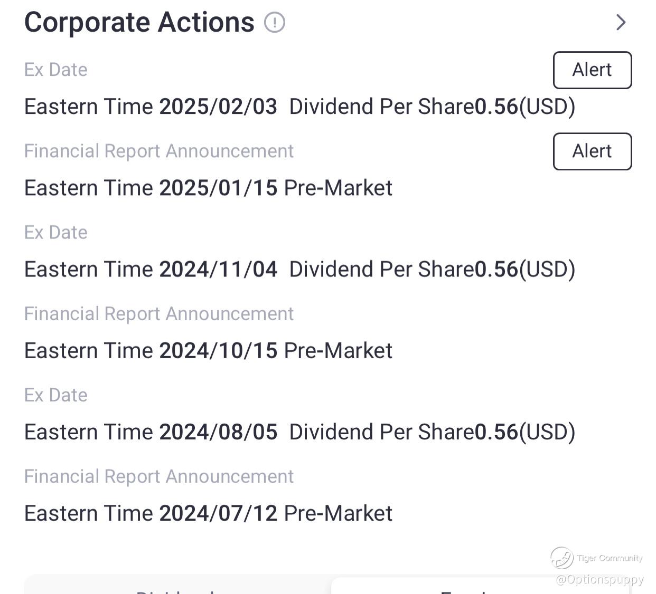Screen dimensions: 656x594
Task: Expand Corporate Actions with the right chevron
Action: pyautogui.click(x=621, y=22)
